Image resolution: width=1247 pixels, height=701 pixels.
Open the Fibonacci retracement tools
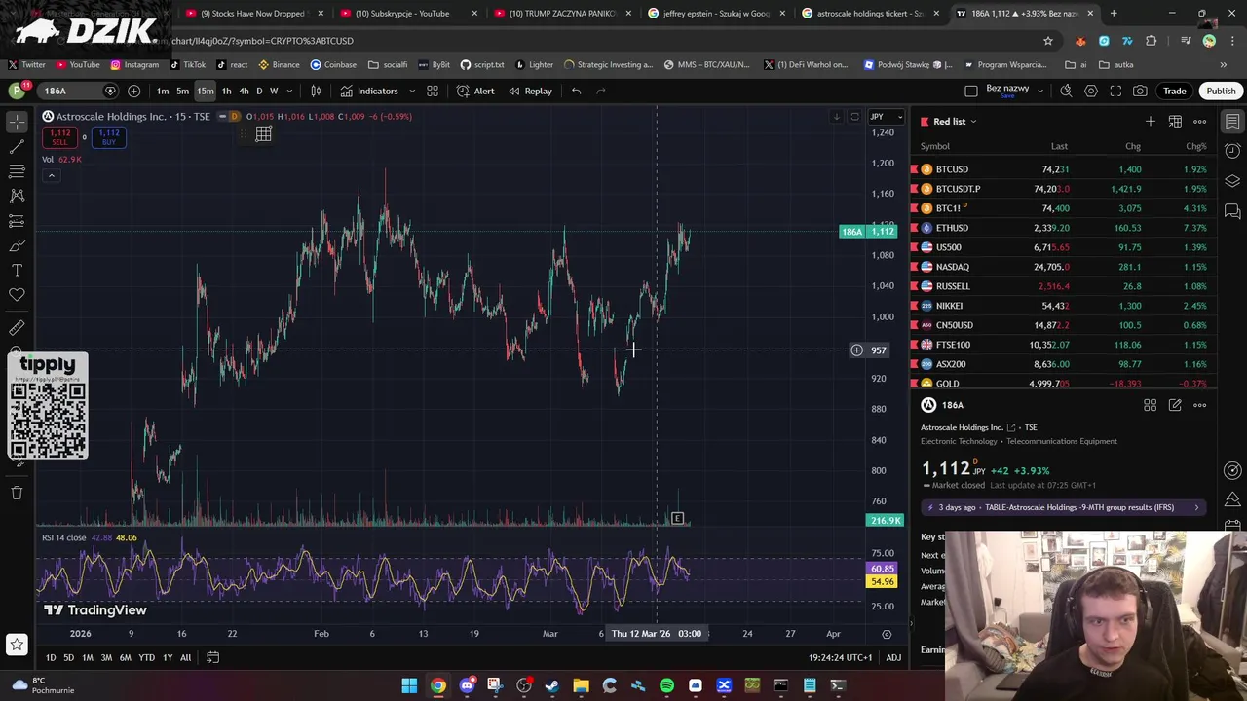[17, 171]
